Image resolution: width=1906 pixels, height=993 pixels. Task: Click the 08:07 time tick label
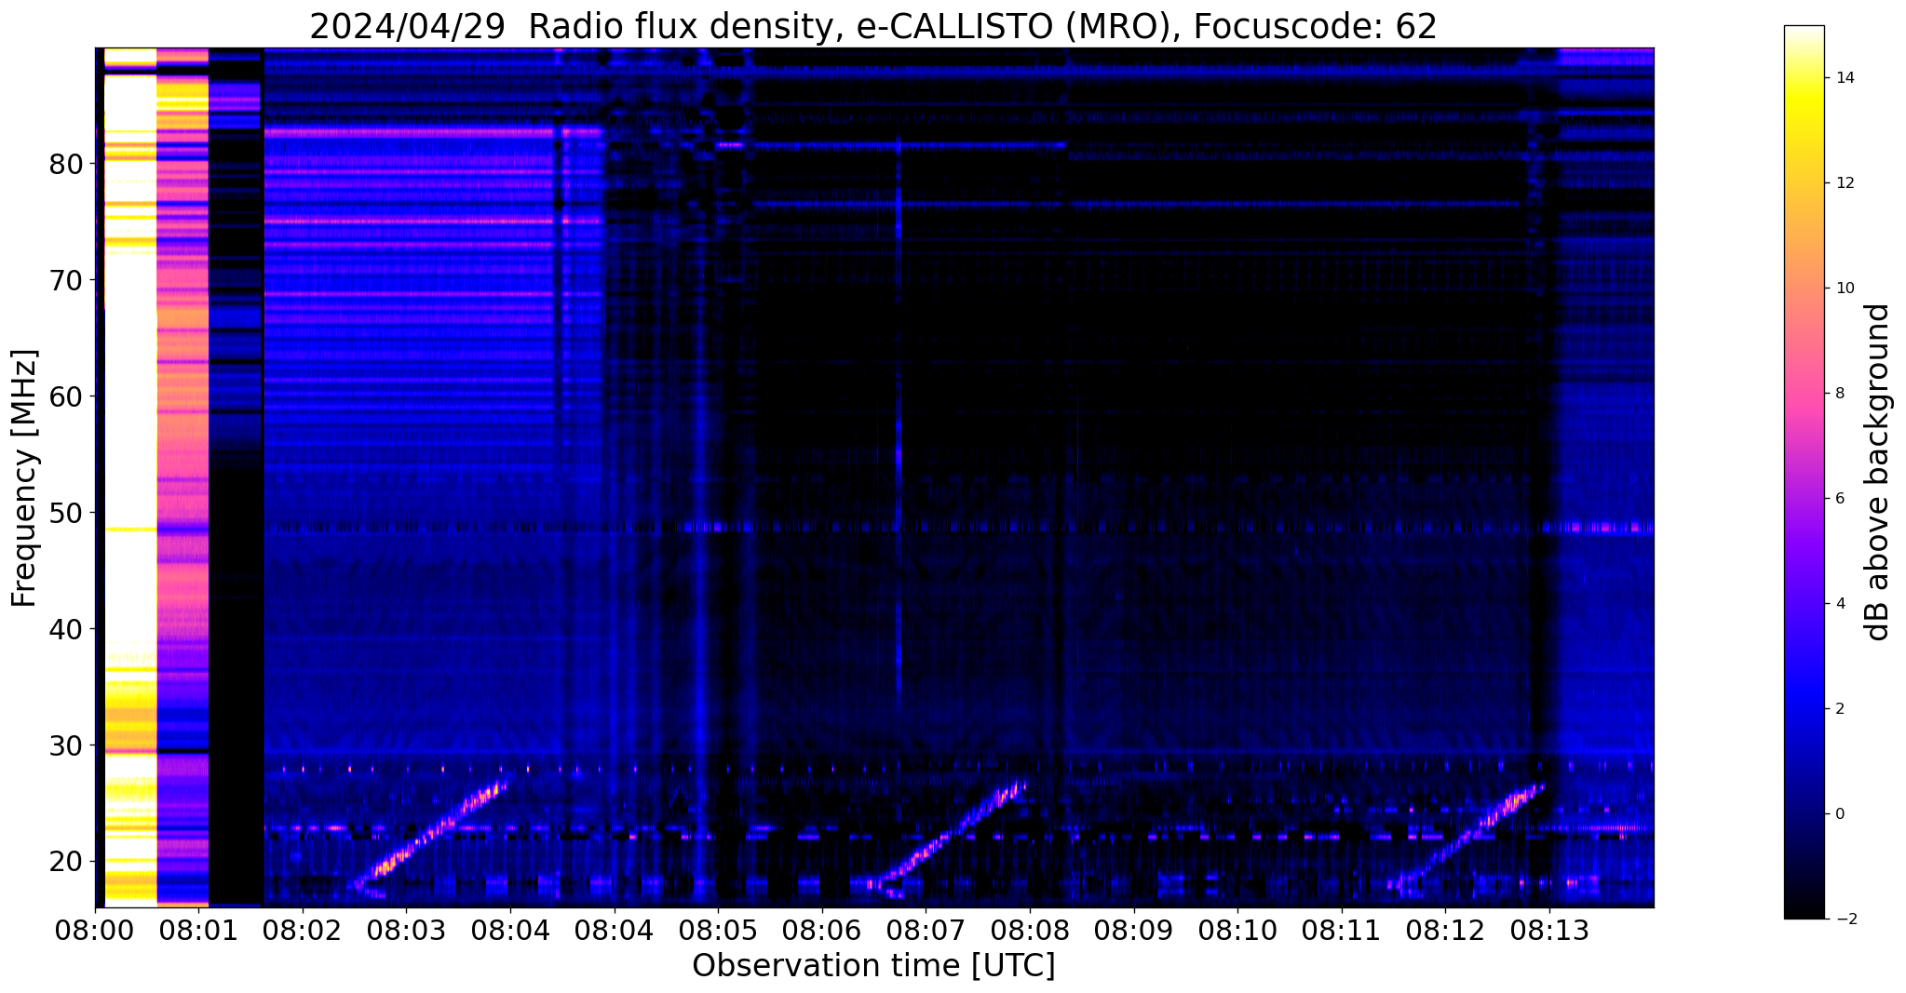(926, 930)
